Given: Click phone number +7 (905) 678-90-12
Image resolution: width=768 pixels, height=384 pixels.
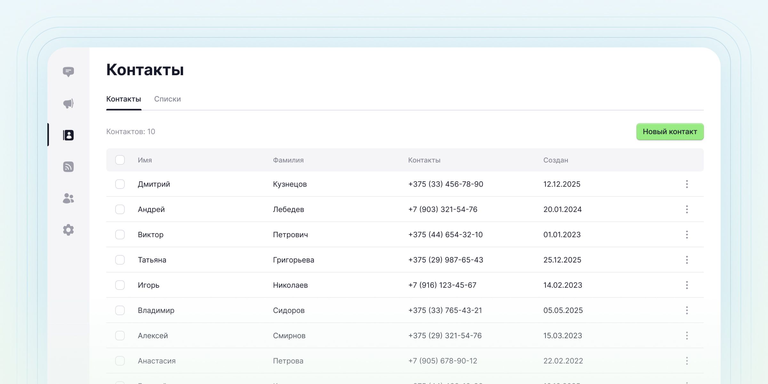Looking at the screenshot, I should coord(443,361).
